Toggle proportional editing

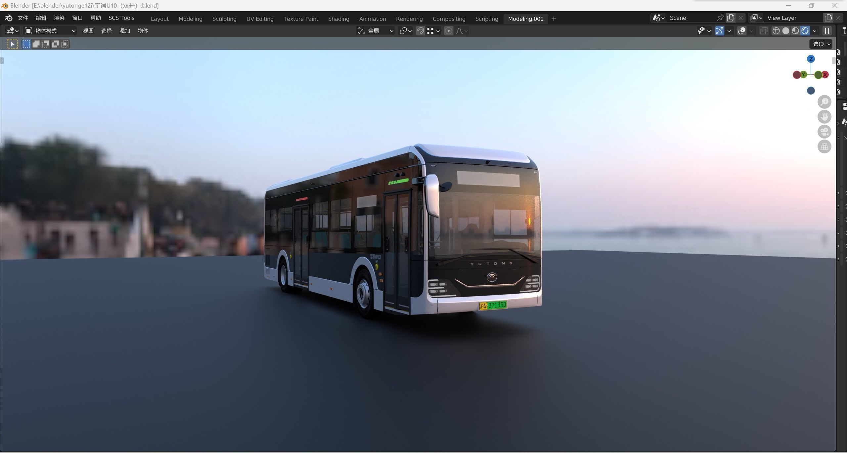[x=448, y=31]
